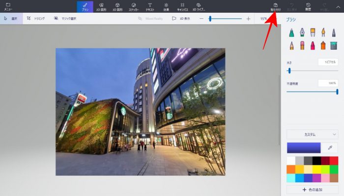Screen dimensions: 344x196
Task: Select the pixel pen brush
Action: coord(334,33)
